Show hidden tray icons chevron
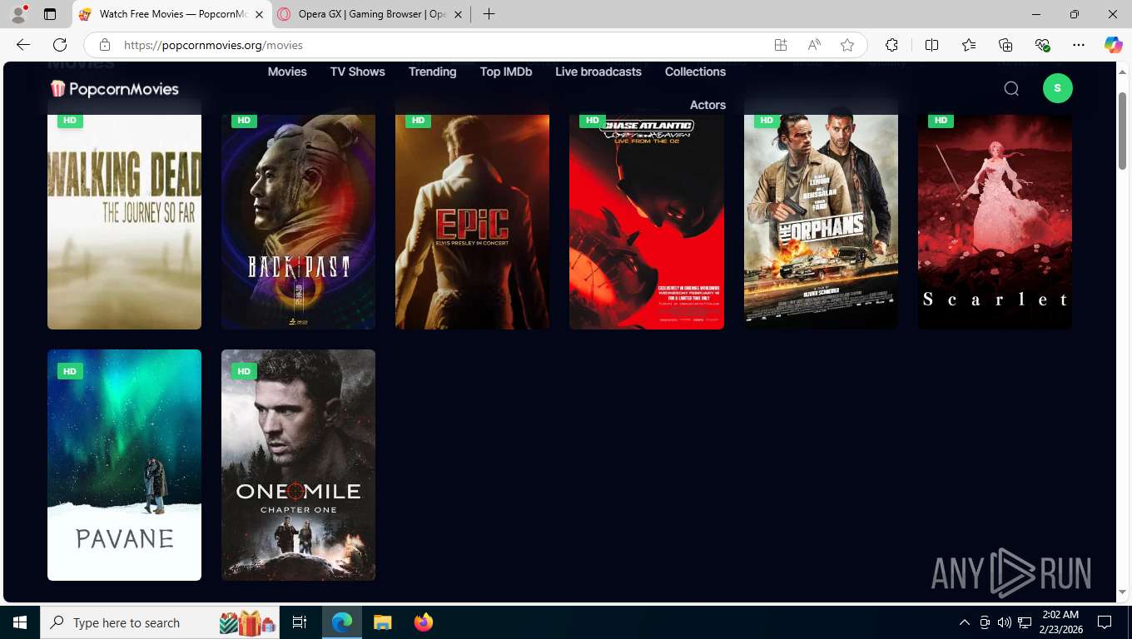The height and width of the screenshot is (639, 1132). 965,622
